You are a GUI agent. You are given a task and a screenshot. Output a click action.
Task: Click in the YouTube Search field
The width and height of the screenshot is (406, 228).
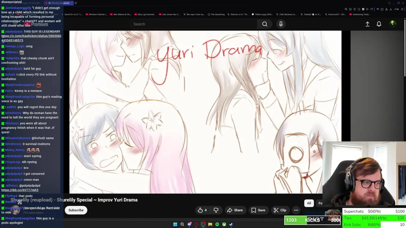(x=193, y=24)
